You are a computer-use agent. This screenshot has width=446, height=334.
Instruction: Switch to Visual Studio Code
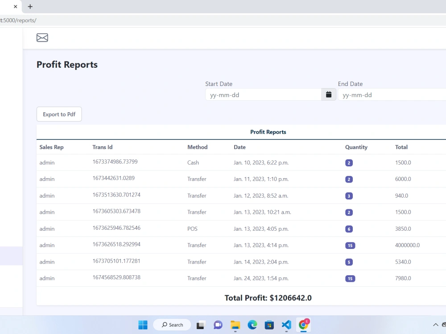tap(286, 325)
